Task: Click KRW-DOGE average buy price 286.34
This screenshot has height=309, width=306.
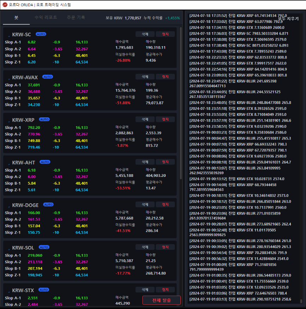Action: click(152, 230)
